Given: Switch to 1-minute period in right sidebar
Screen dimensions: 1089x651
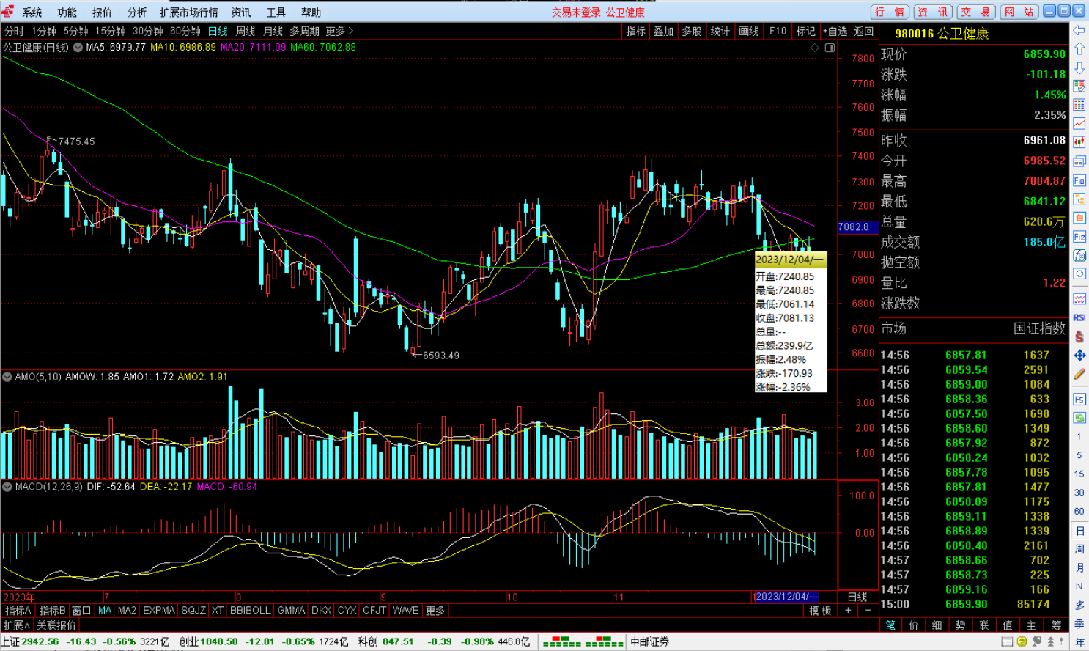Looking at the screenshot, I should [x=1079, y=437].
